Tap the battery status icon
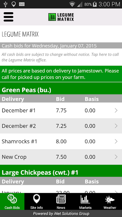Image resolution: width=122 pixels, height=217 pixels. click(95, 4)
